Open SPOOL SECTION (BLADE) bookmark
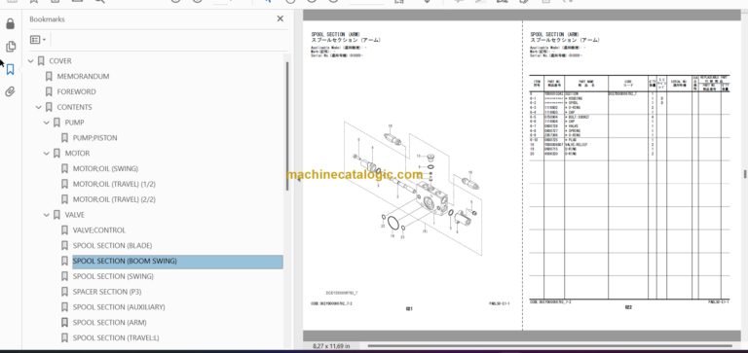This screenshot has width=748, height=353. (x=113, y=246)
